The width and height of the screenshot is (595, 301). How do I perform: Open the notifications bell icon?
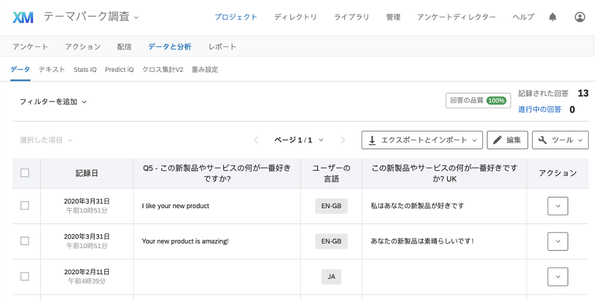point(553,17)
